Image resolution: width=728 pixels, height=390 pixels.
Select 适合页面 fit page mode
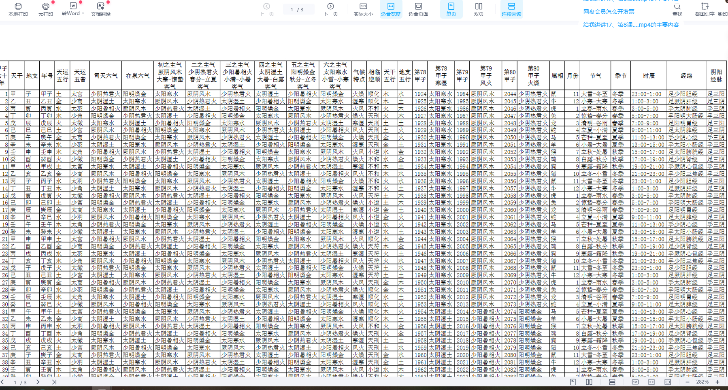click(x=418, y=9)
